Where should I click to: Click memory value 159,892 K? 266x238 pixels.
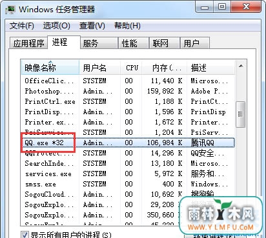coord(165,91)
